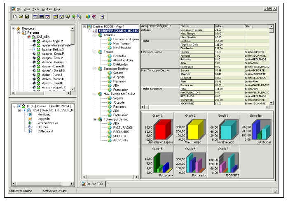Switch to the Destino TOD bottom tab
288x201 pixels.
[x=94, y=184]
